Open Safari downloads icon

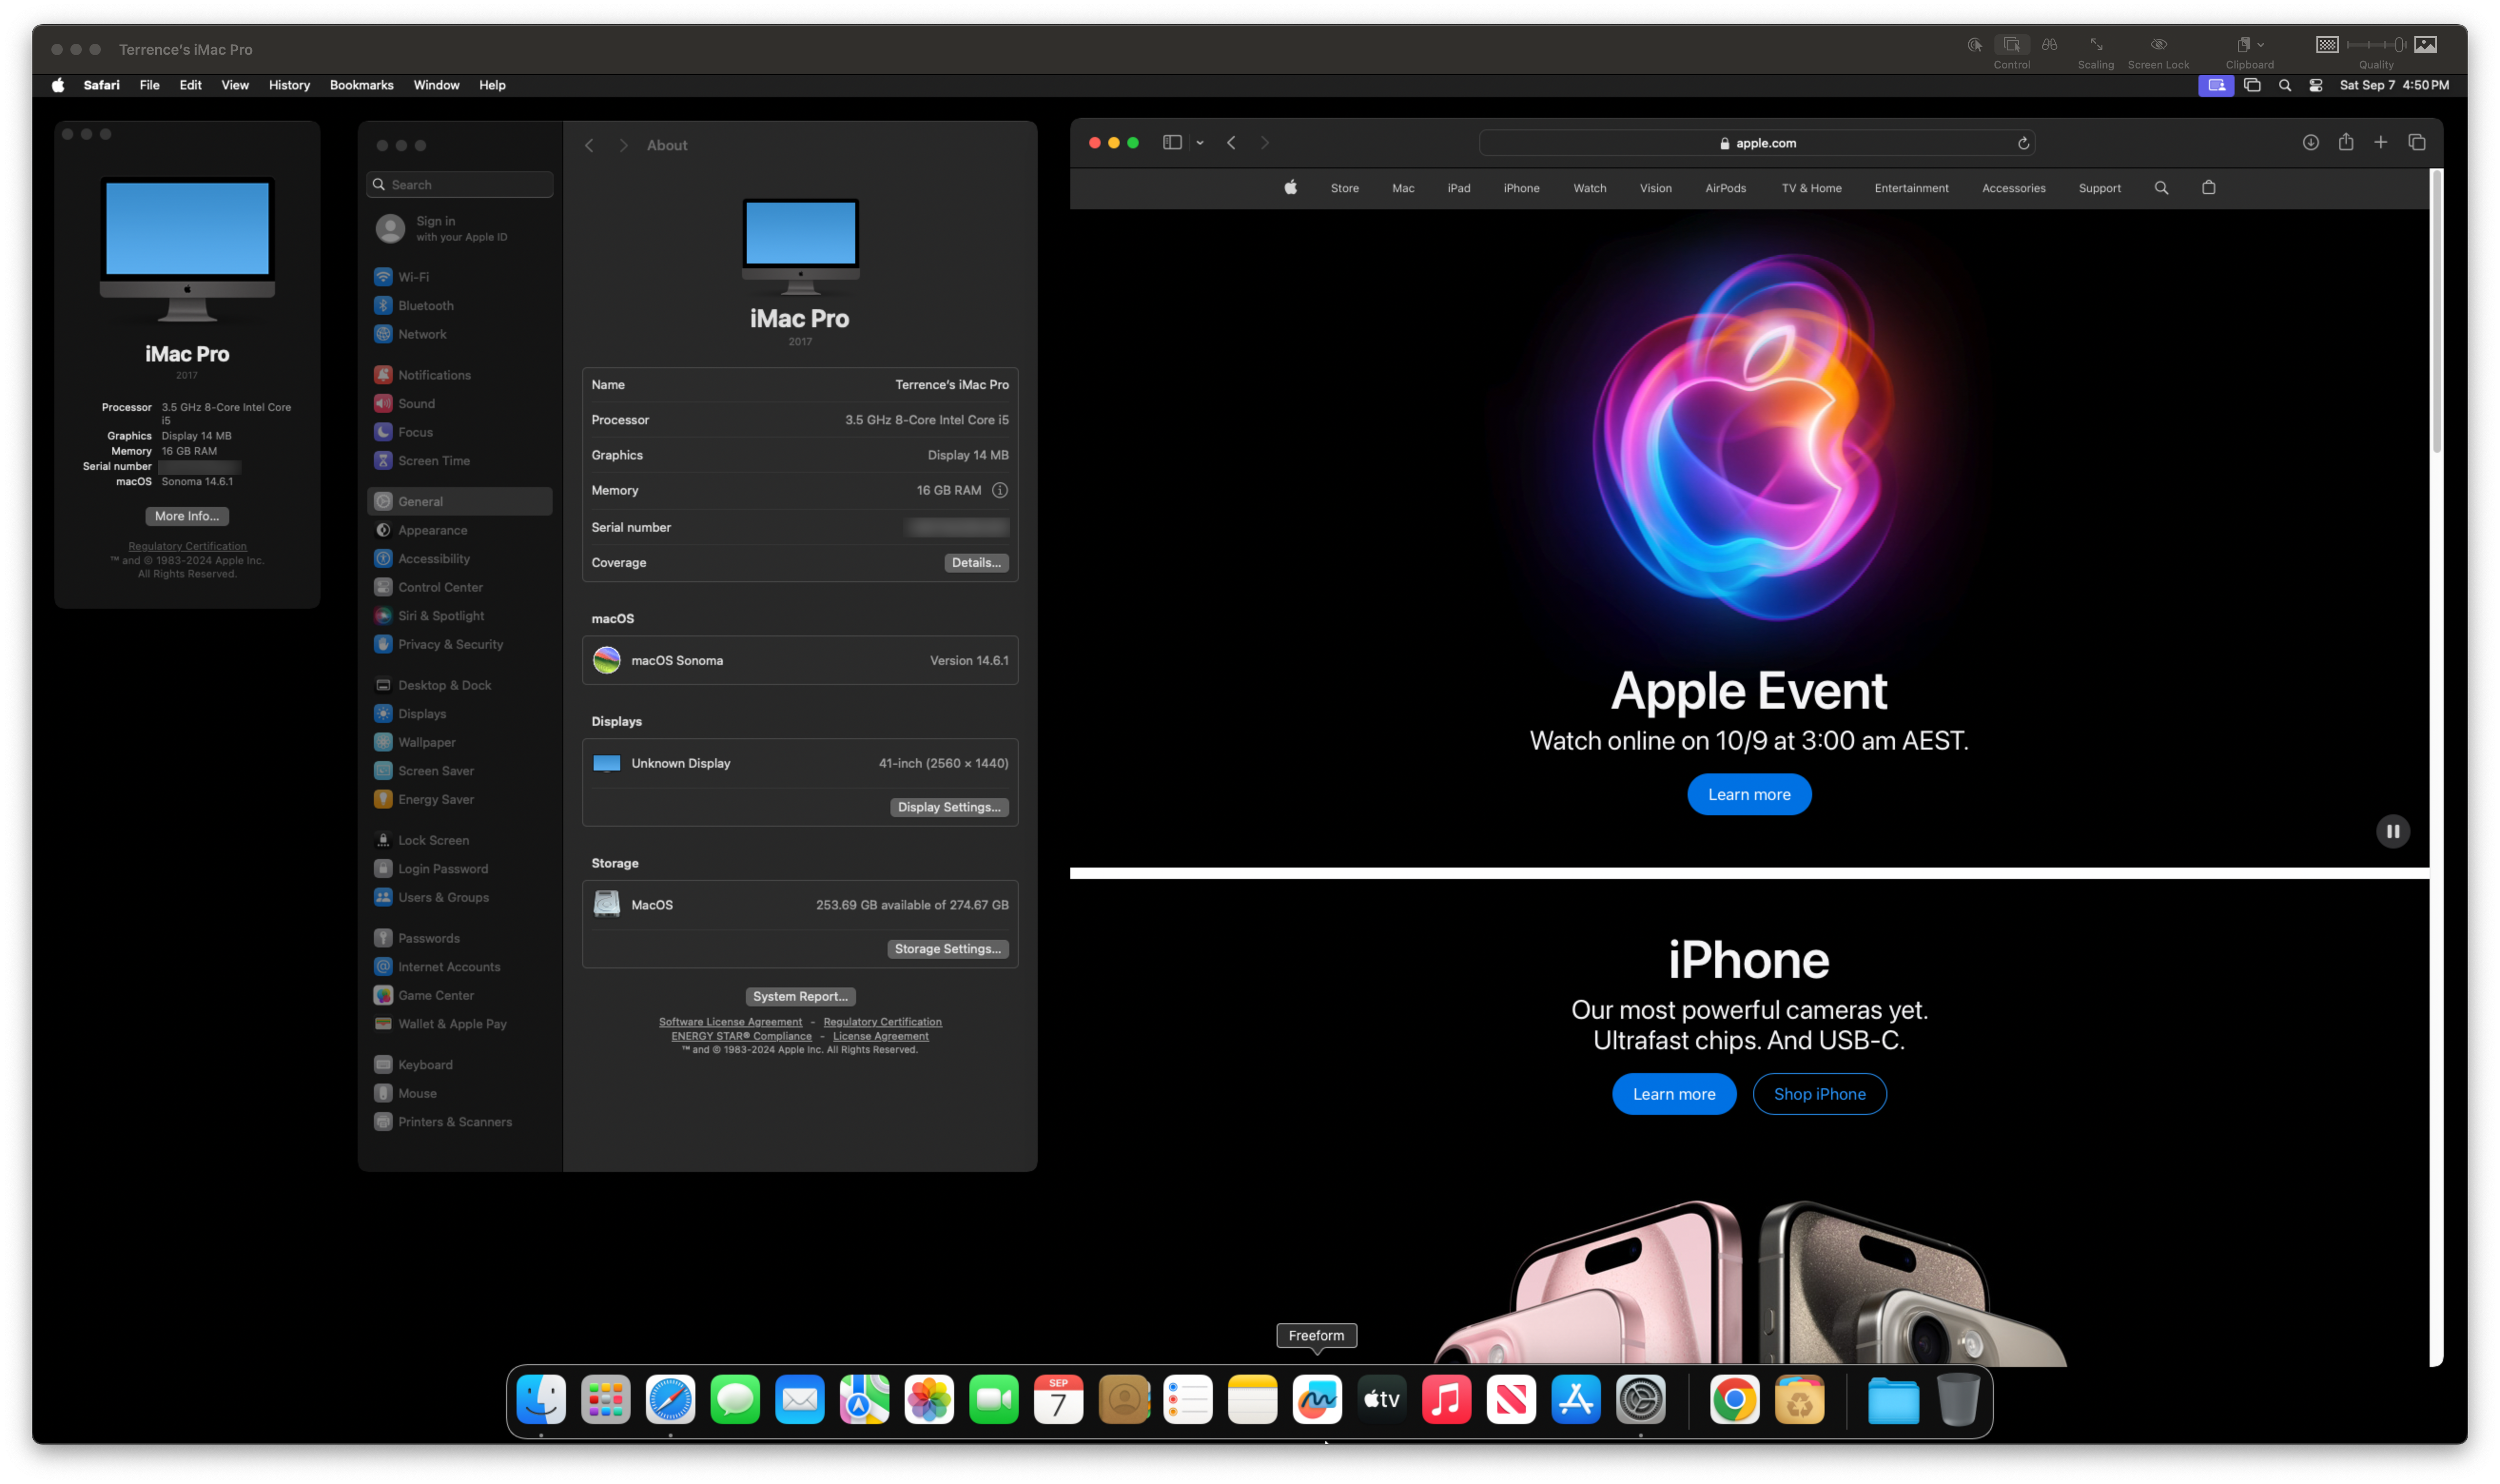click(2311, 142)
